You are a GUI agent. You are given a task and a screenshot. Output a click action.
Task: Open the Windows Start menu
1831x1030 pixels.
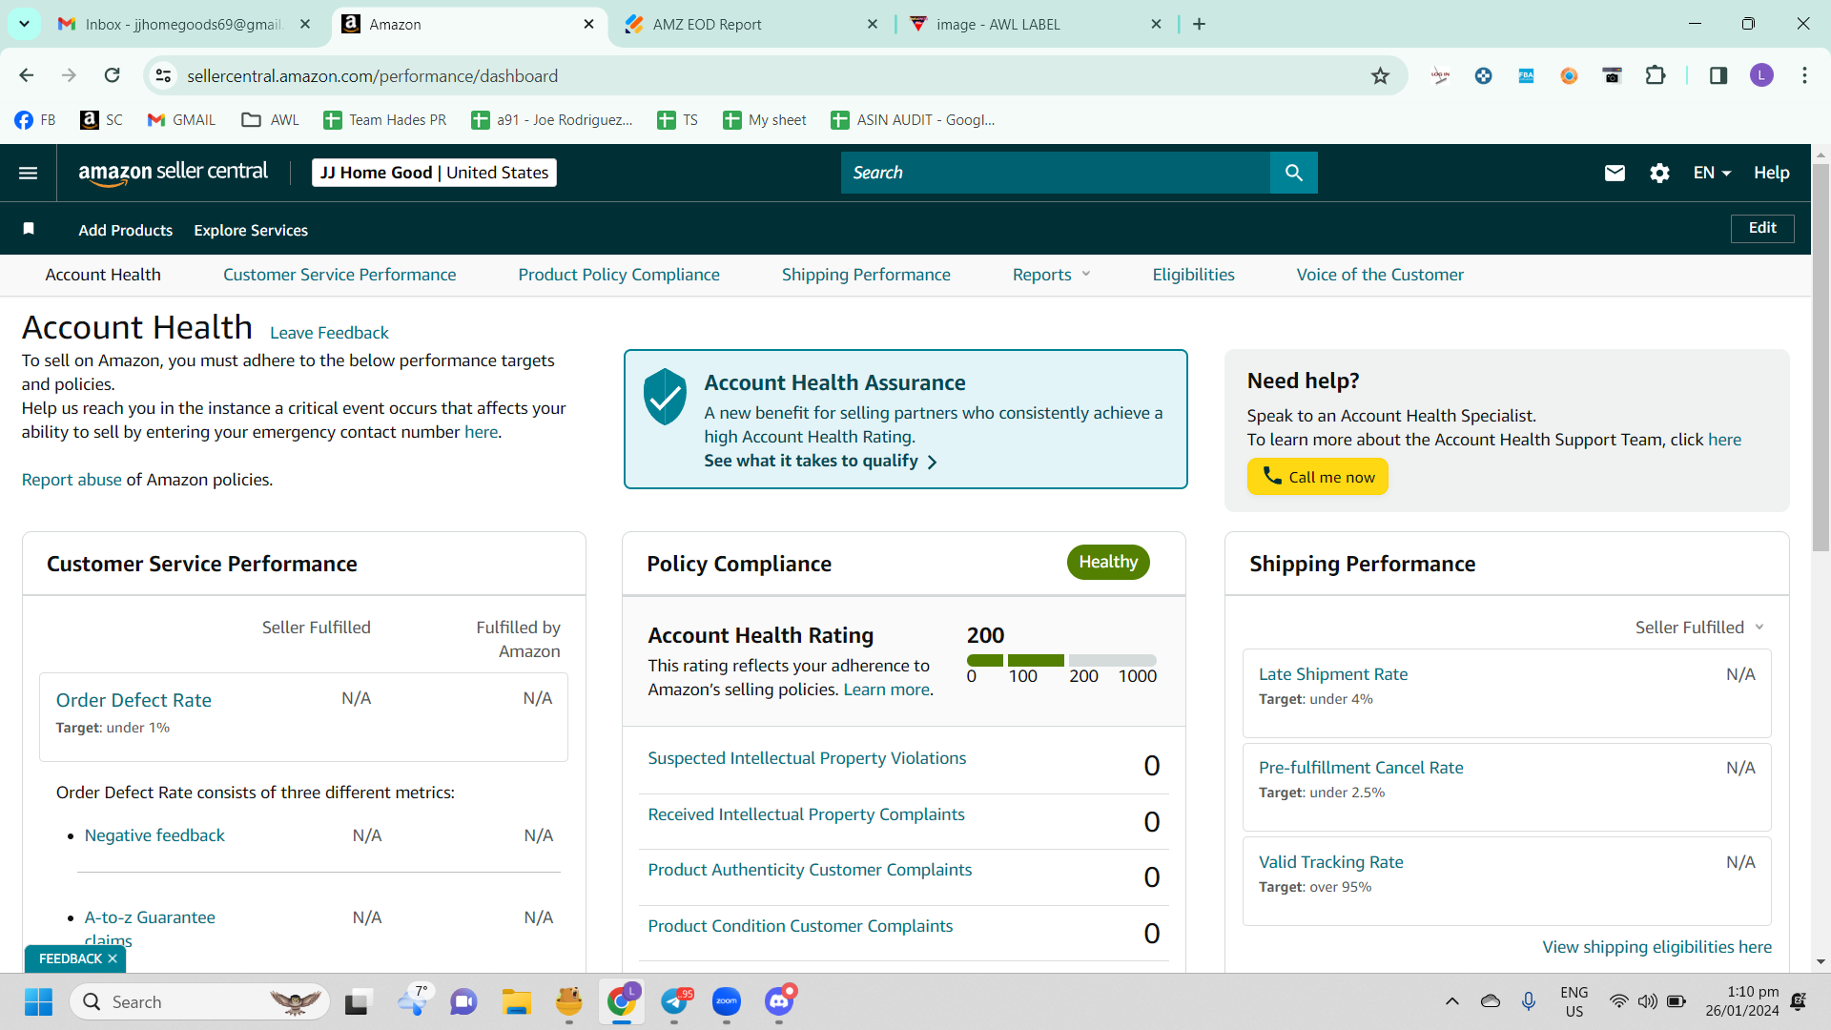point(38,1001)
